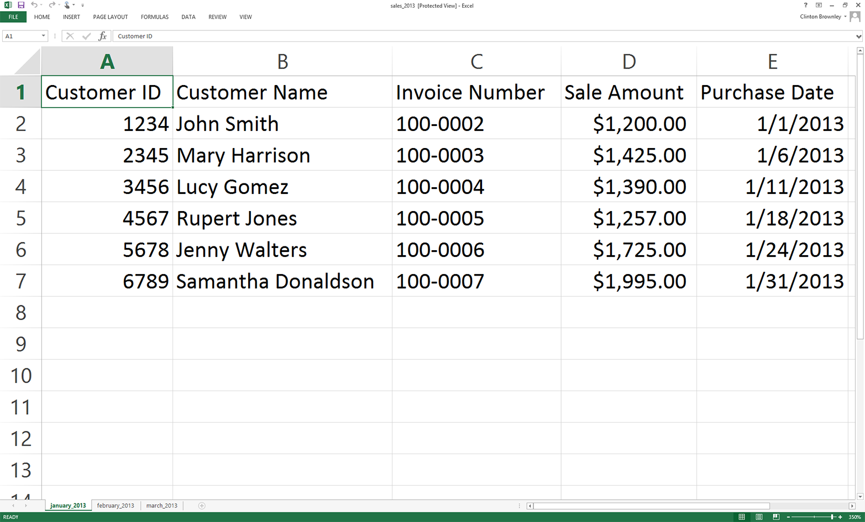Open Clinton Brownley account dropdown
Screen dimensions: 865x522
(x=823, y=17)
